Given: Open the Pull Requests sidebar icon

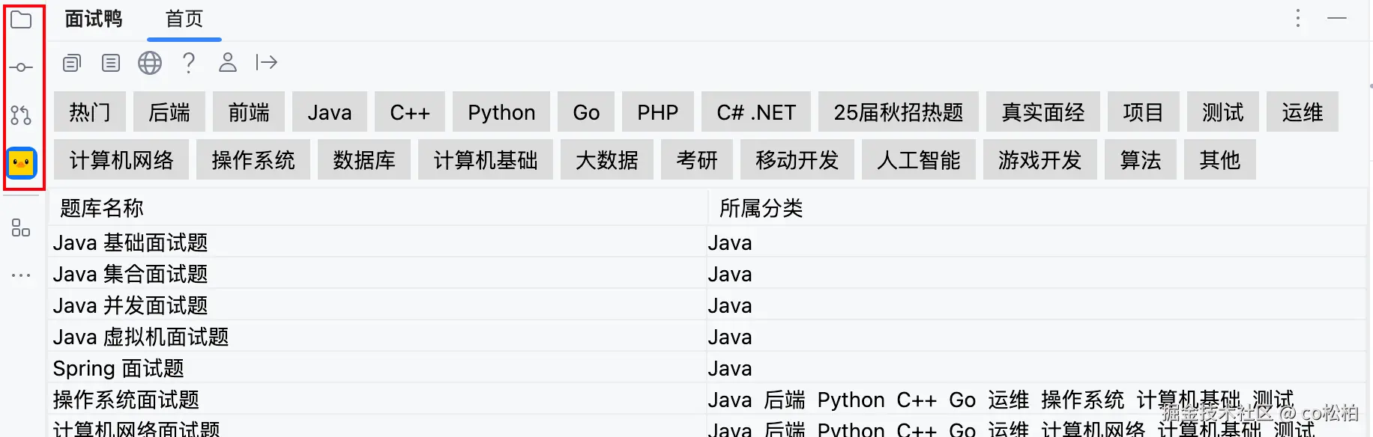Looking at the screenshot, I should click(x=21, y=115).
